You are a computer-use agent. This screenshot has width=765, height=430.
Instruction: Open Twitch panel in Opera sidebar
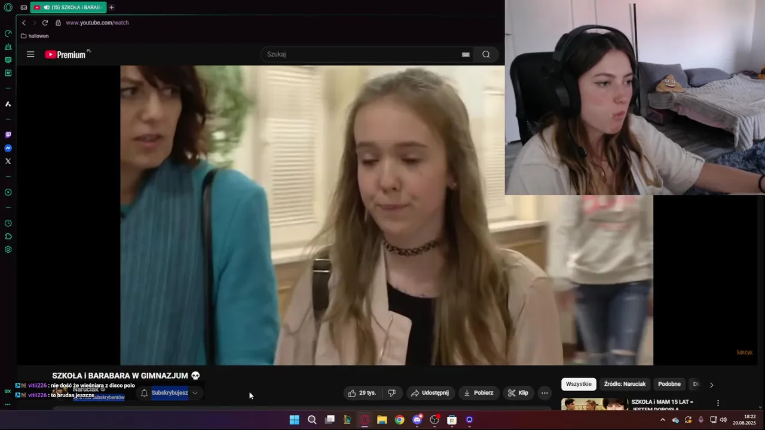point(8,135)
